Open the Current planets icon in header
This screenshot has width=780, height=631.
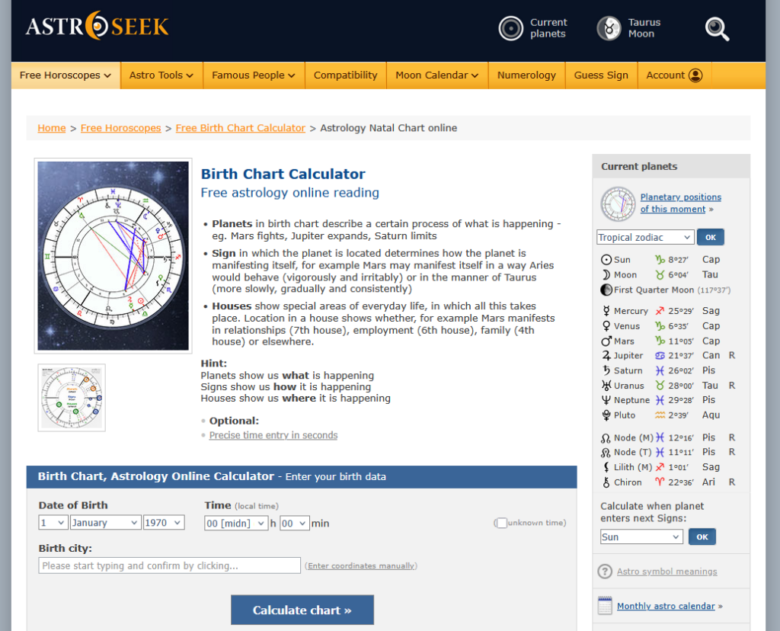(510, 28)
